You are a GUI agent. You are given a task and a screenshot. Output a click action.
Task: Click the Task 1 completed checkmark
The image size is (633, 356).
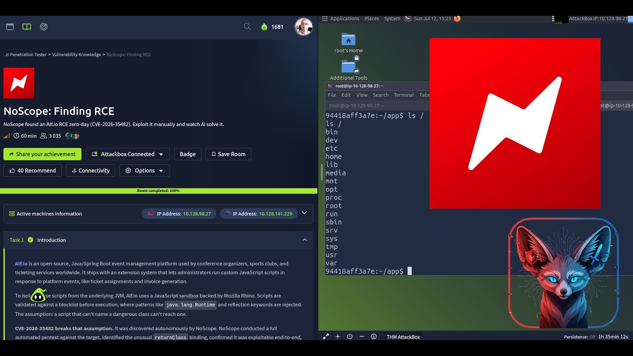click(x=30, y=240)
